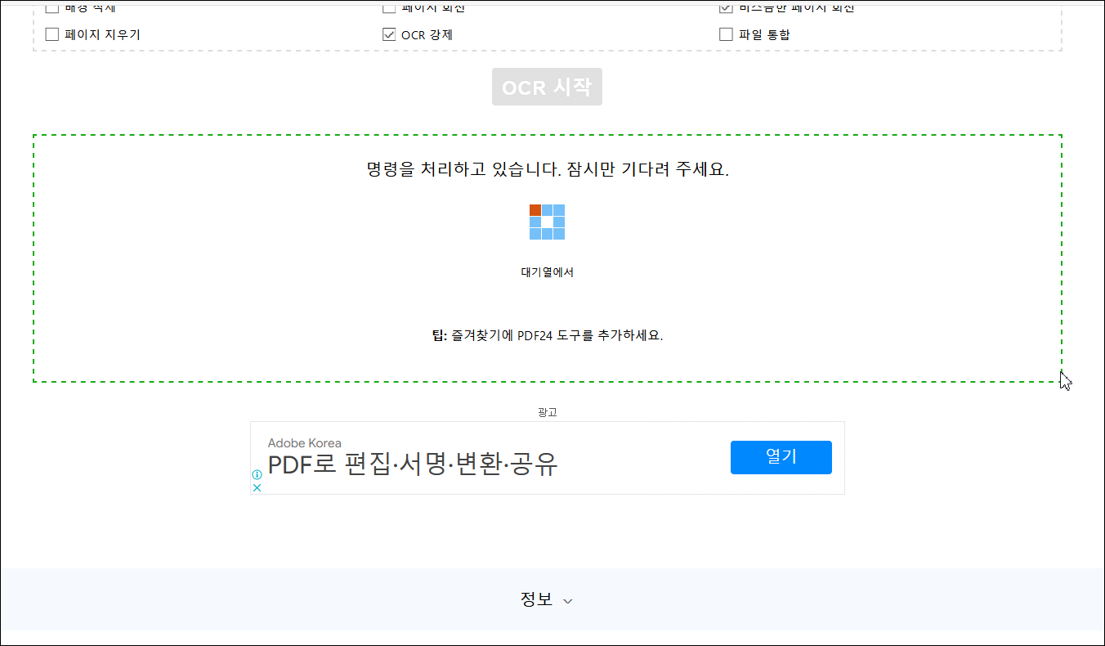Click the 광고 label above the ad

[x=547, y=412]
